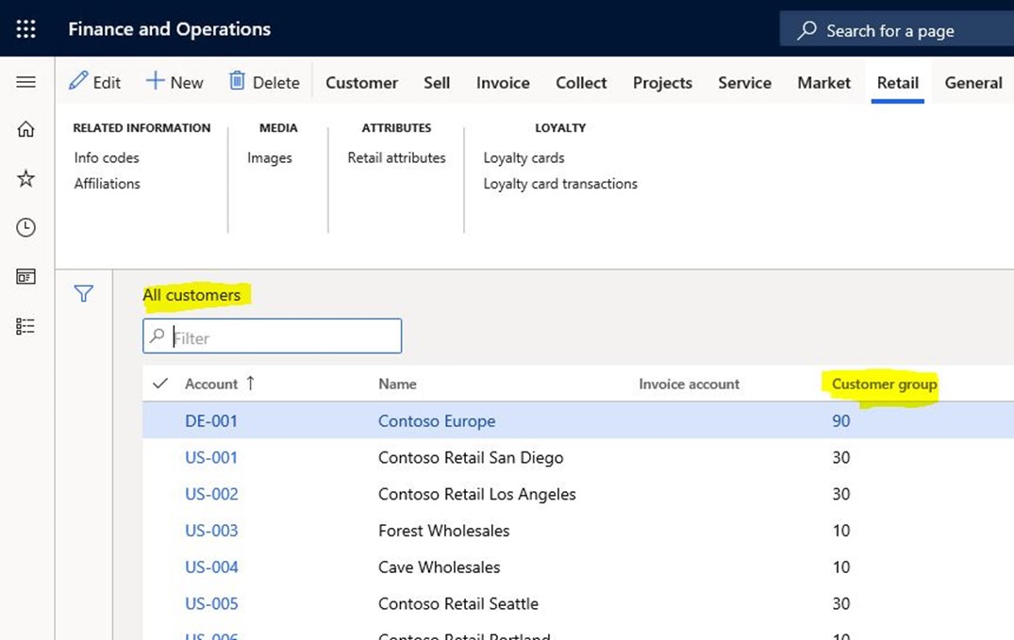
Task: Click the Edit button
Action: tap(95, 82)
